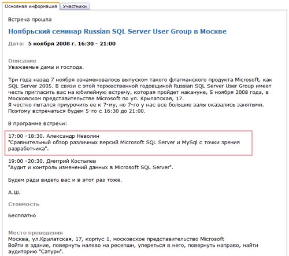This screenshot has height=256, width=289.
Task: Click the А.Ш. signature
Action: point(14,192)
